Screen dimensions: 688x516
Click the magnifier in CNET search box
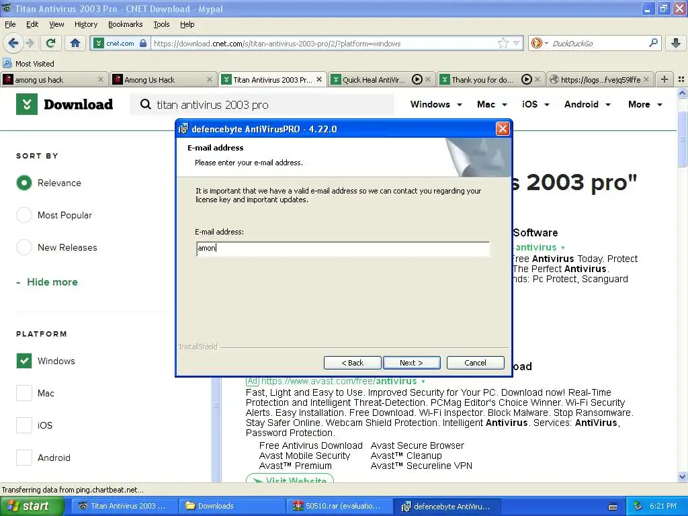pyautogui.click(x=145, y=104)
